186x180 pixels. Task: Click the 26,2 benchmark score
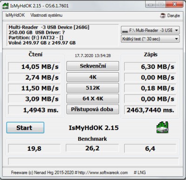tap(93, 148)
